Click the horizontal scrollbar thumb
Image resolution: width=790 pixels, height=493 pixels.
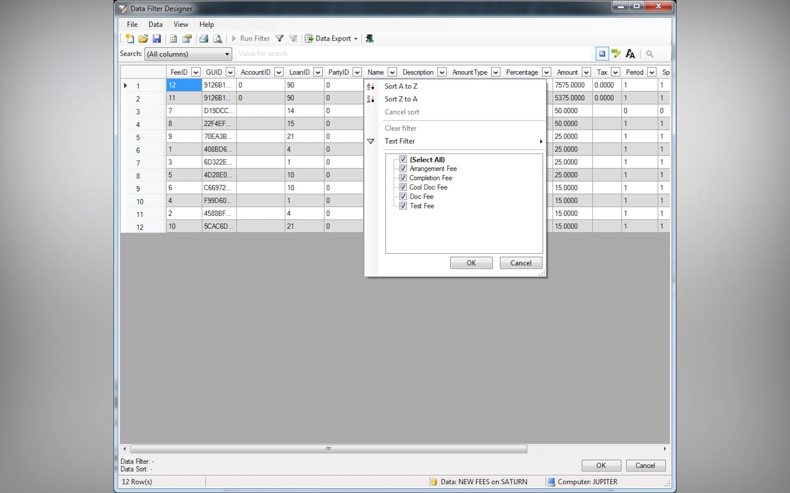tap(328, 449)
